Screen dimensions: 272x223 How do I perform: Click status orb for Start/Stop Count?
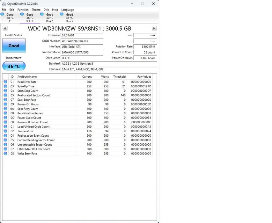pos(5,90)
